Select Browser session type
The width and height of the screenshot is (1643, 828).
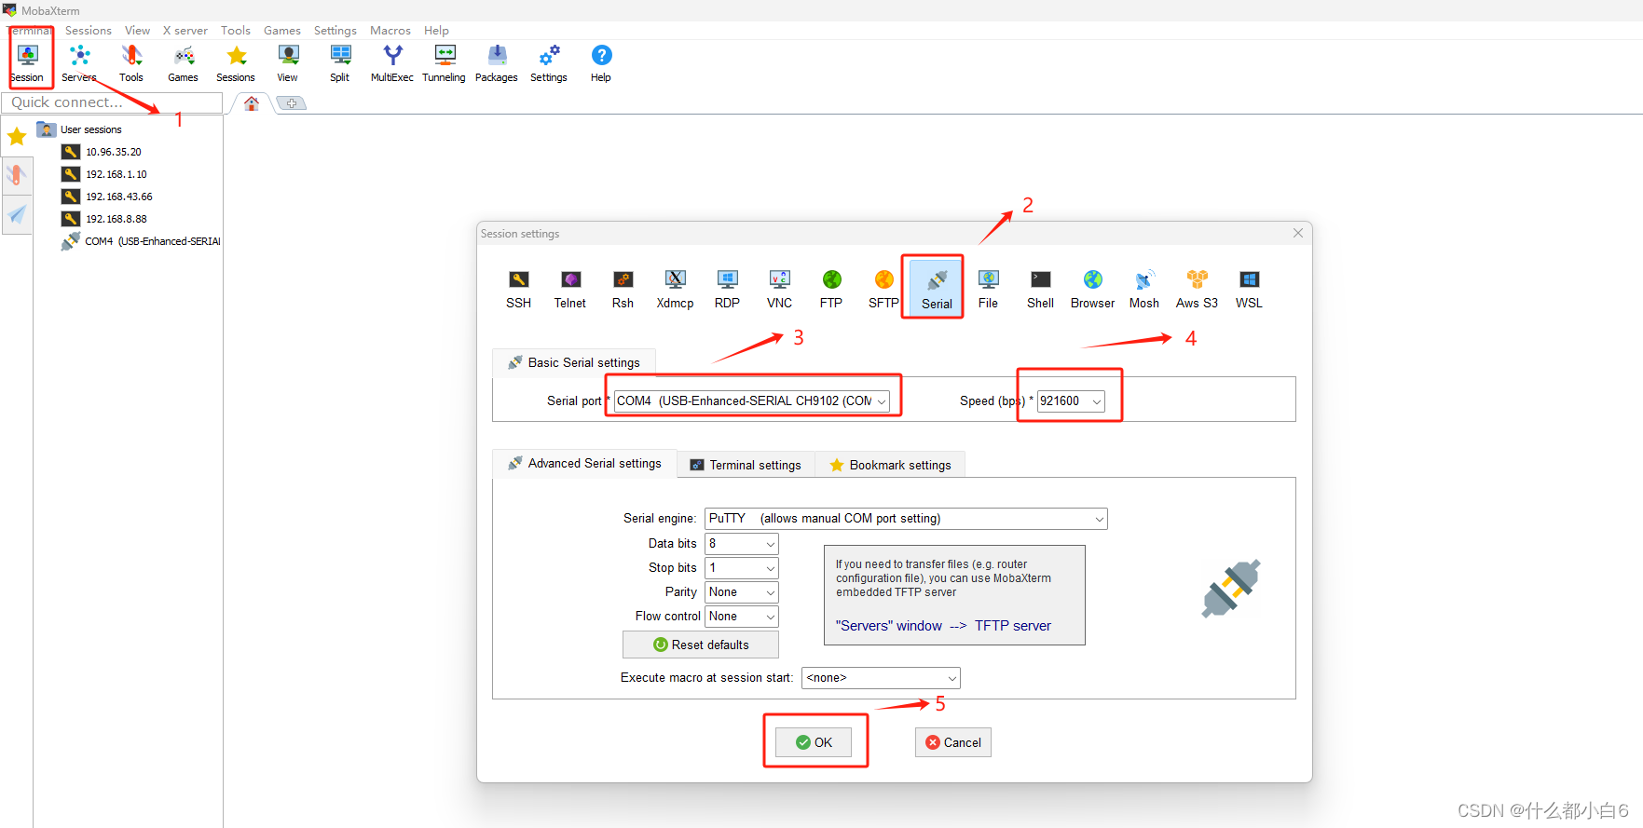tap(1093, 289)
